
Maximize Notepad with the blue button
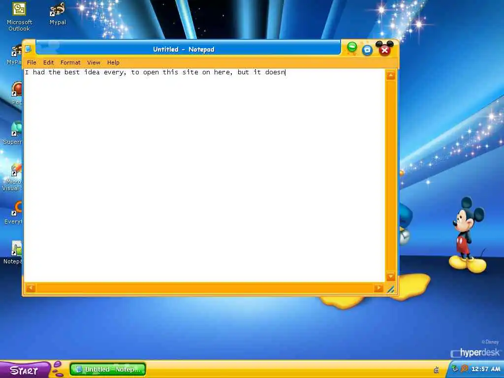[x=367, y=50]
